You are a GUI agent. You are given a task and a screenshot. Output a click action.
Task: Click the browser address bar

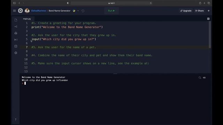(111, 3)
